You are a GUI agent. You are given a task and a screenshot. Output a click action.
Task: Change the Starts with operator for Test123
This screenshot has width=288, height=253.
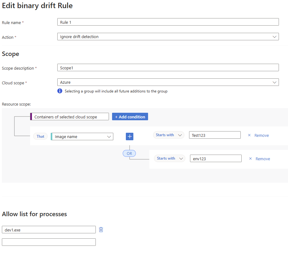(168, 135)
